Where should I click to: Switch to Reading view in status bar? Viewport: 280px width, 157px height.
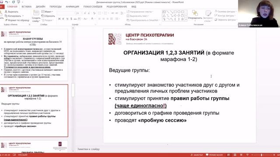[241, 155]
